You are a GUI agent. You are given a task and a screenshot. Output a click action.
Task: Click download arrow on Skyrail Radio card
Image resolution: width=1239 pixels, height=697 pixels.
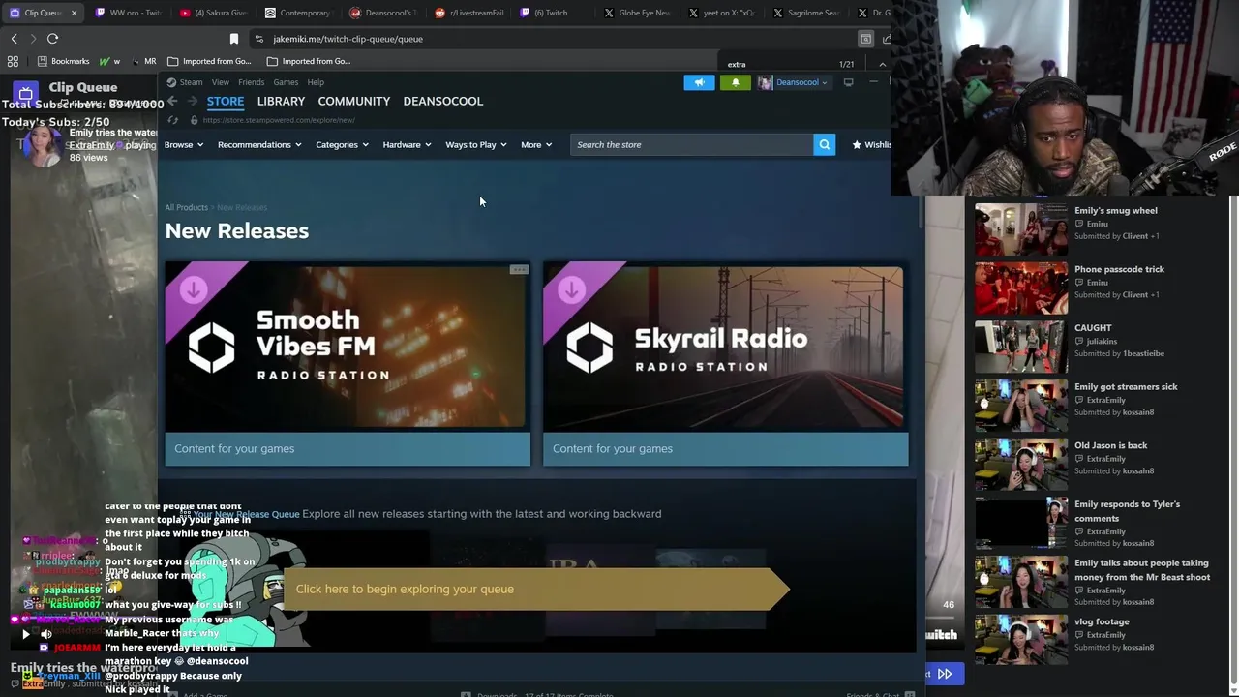coord(571,289)
